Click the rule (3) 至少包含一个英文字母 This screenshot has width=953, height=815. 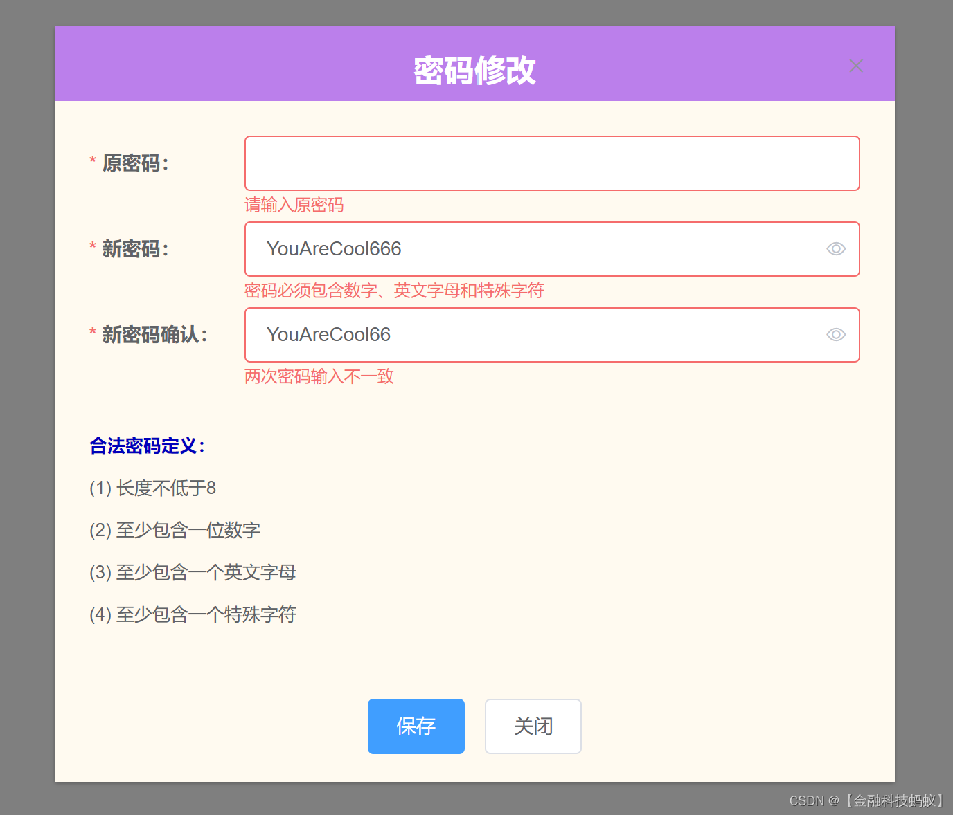[x=193, y=573]
